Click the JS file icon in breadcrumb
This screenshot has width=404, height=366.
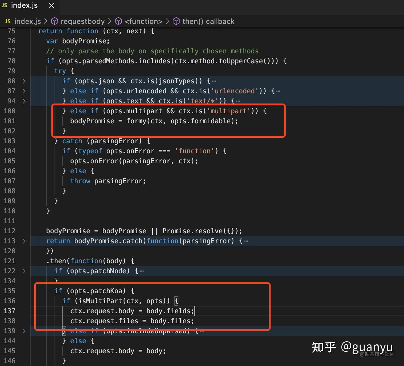tap(8, 21)
